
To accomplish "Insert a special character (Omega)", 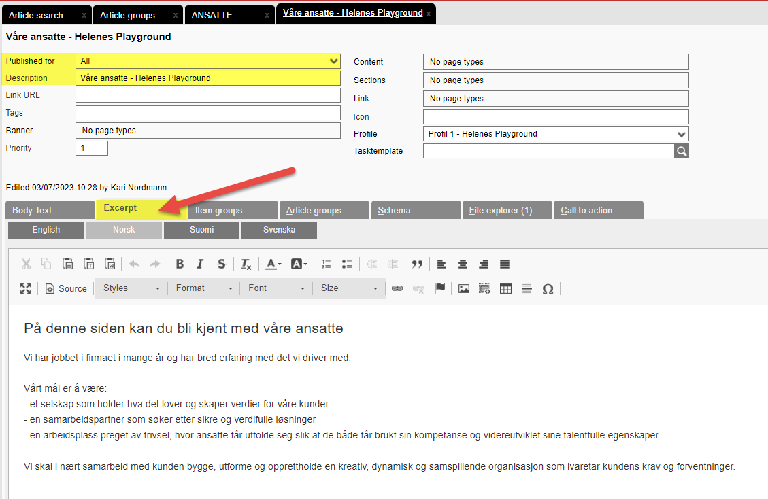I will tap(548, 288).
